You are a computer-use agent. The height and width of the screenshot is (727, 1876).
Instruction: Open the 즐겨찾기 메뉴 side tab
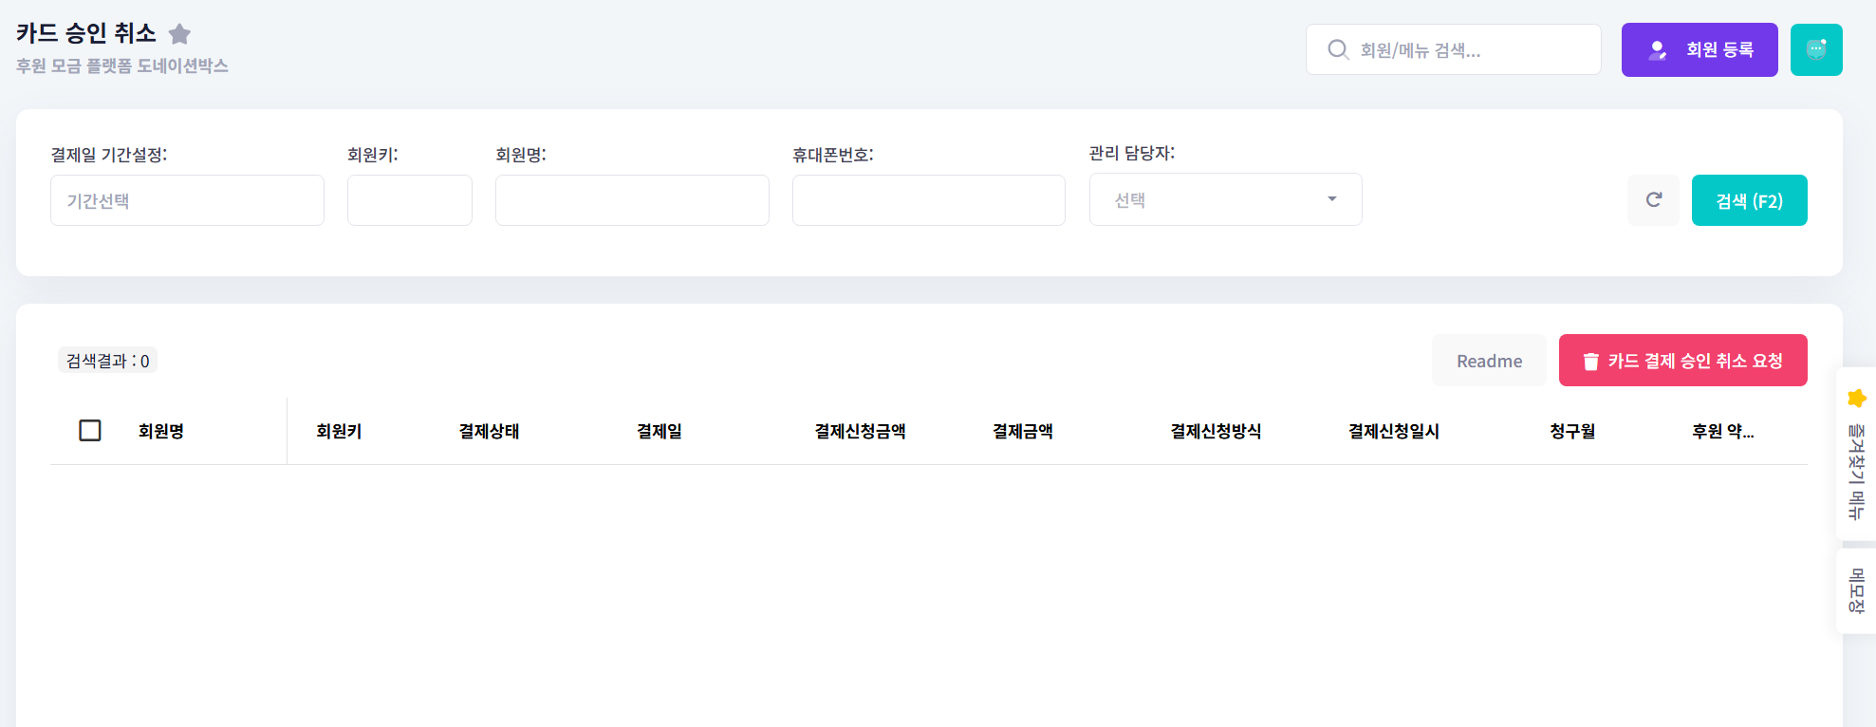tap(1856, 454)
